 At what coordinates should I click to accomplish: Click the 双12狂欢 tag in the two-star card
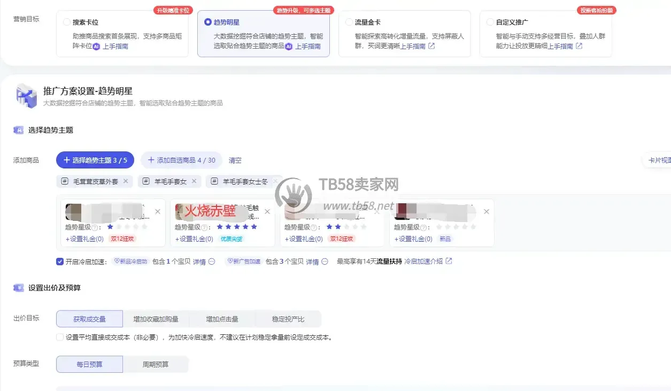341,239
